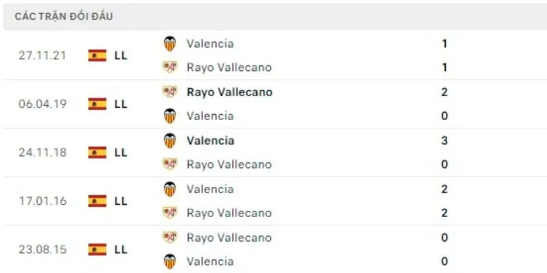The width and height of the screenshot is (547, 273).
Task: Click the Rayo Vallecano crest in the 27.11.21 match
Action: [x=170, y=67]
